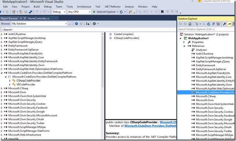Screen dimensions: 236x141
Task: Click the Quick Launch search box
Action: point(219,1)
